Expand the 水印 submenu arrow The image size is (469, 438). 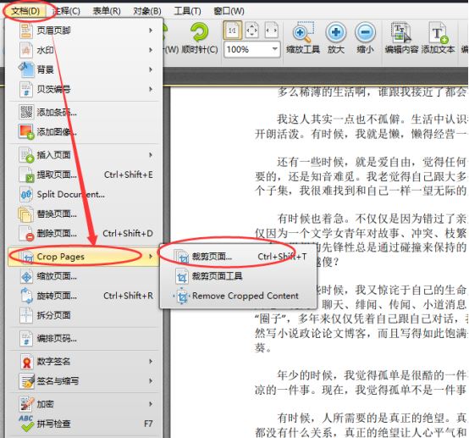pyautogui.click(x=151, y=50)
